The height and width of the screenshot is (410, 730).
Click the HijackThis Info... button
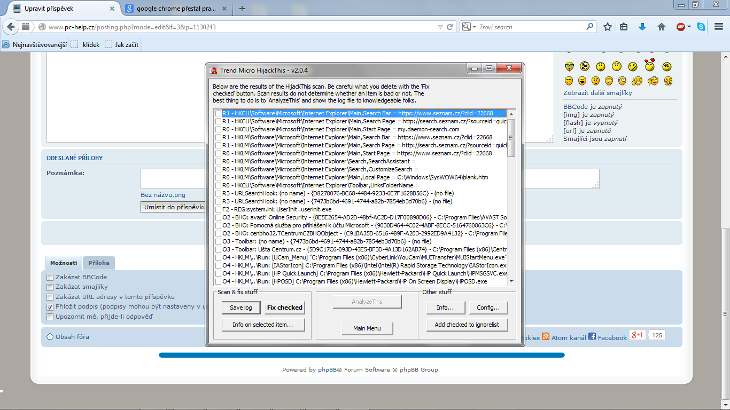pyautogui.click(x=446, y=307)
